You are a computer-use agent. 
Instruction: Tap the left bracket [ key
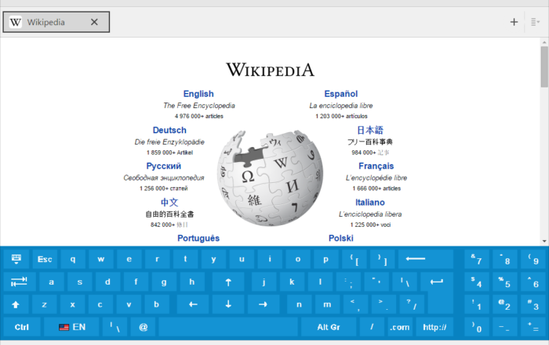[354, 259]
